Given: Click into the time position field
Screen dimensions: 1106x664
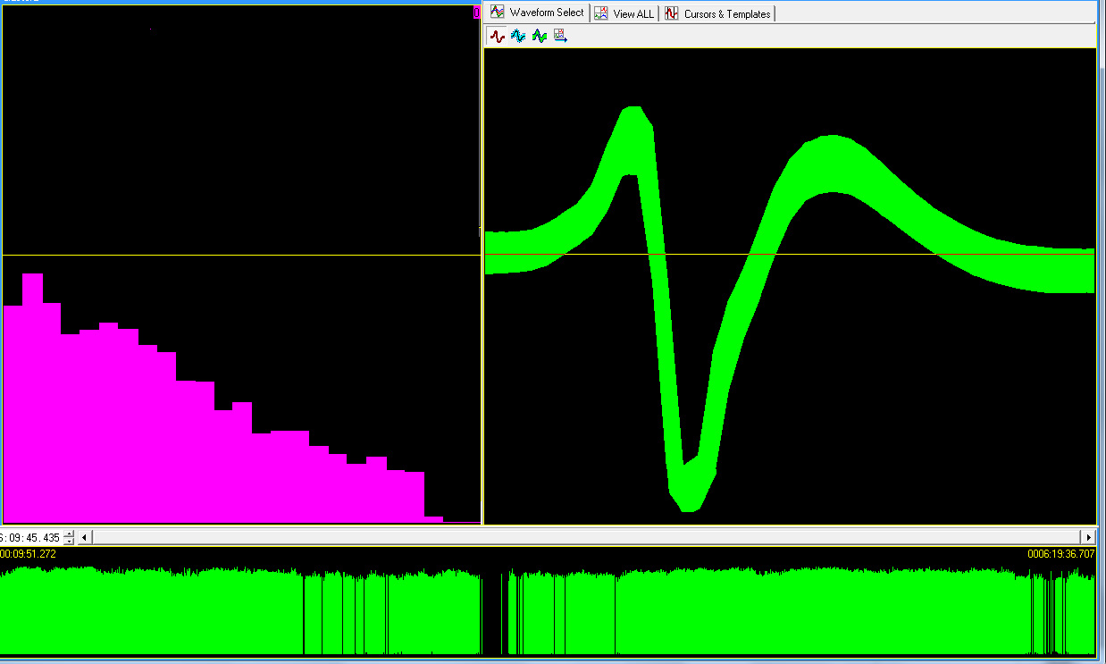Looking at the screenshot, I should point(30,538).
